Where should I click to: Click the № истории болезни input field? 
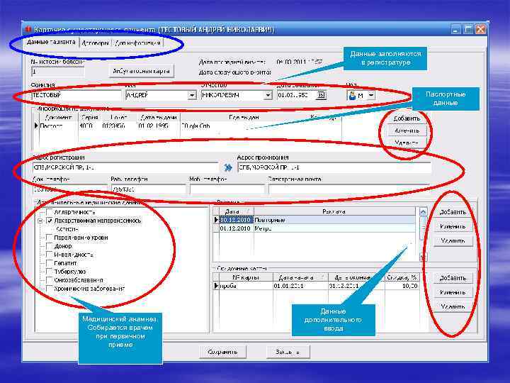[58, 72]
